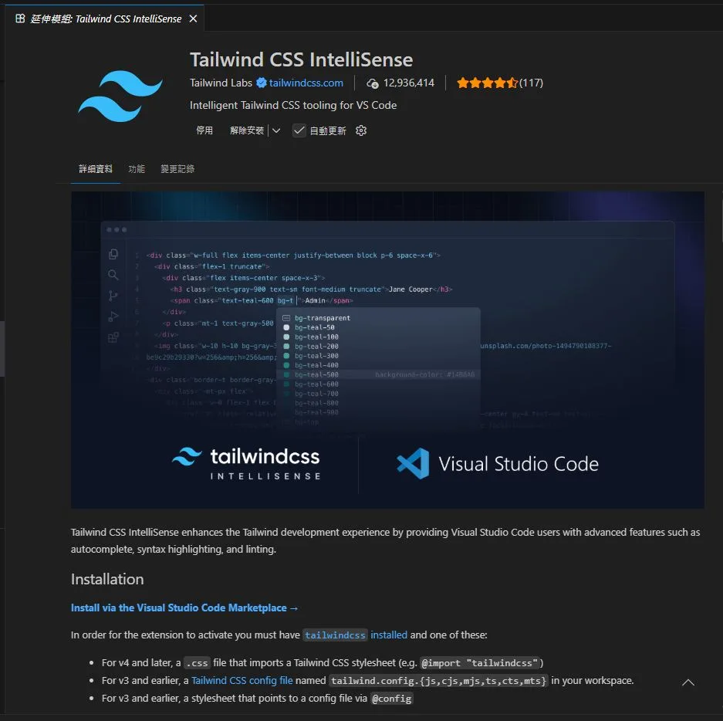
Task: Open the 變更記錄 tab
Action: point(177,168)
